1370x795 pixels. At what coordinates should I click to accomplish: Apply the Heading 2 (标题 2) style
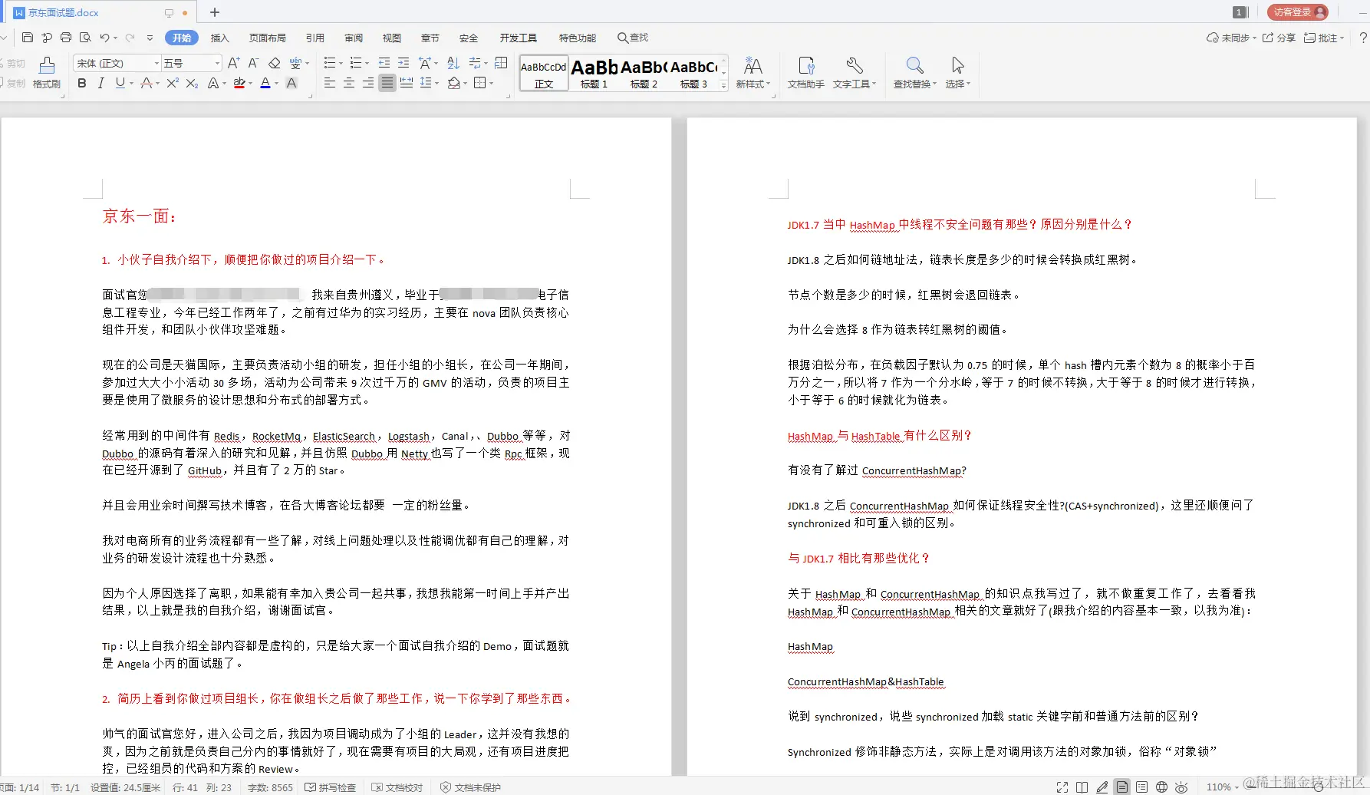tap(644, 74)
